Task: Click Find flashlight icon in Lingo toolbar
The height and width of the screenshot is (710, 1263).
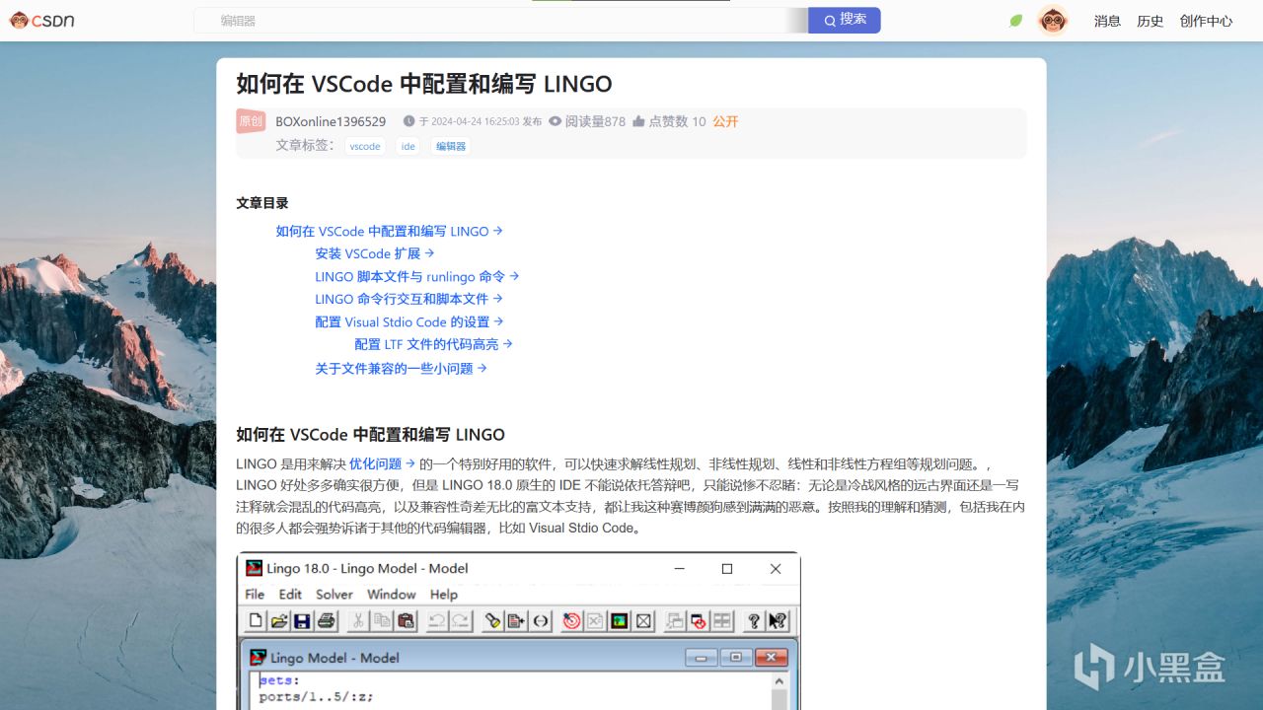Action: coord(492,620)
